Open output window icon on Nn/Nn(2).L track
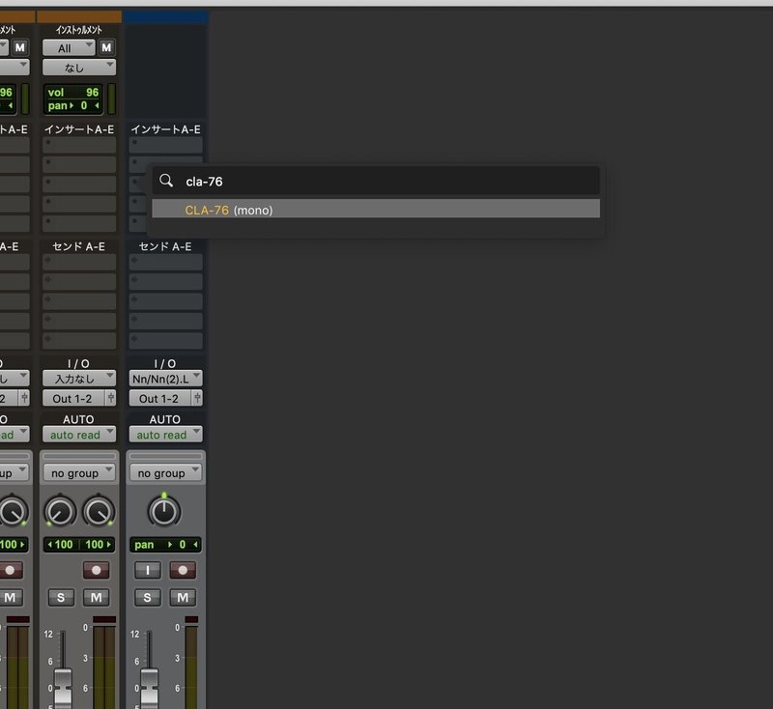 click(x=197, y=398)
